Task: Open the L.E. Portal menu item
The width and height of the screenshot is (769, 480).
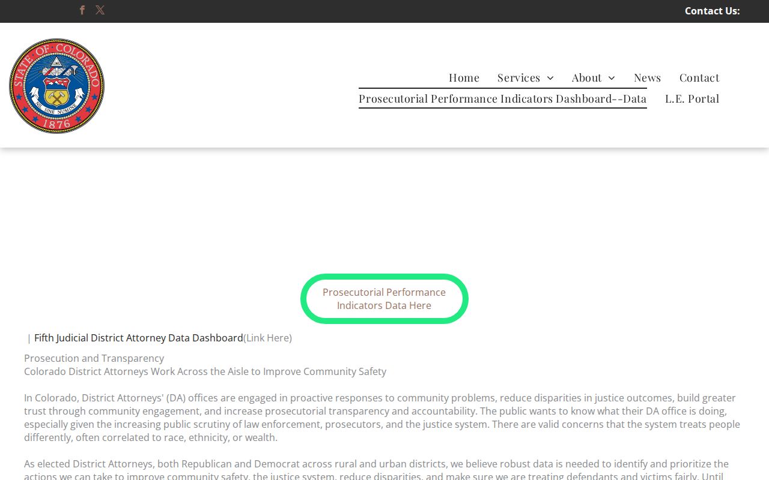Action: point(691,98)
